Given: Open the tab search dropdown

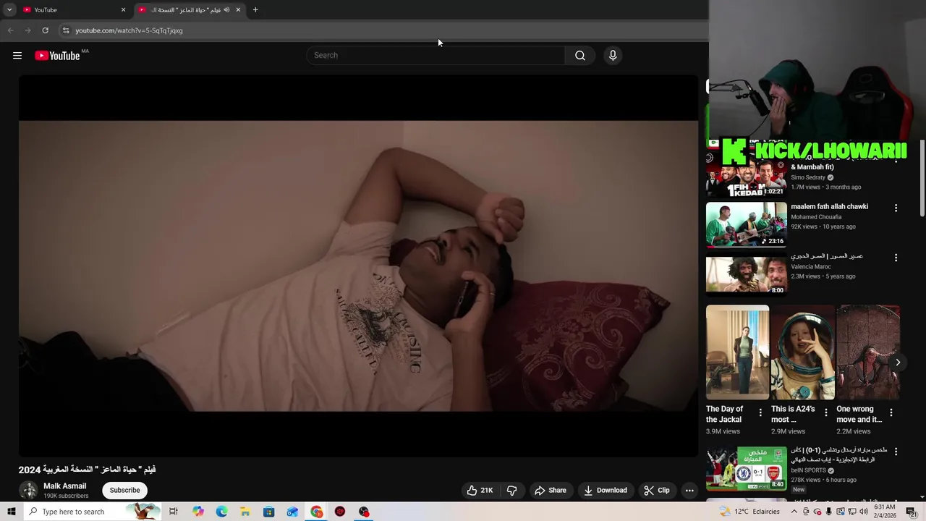Looking at the screenshot, I should [9, 10].
